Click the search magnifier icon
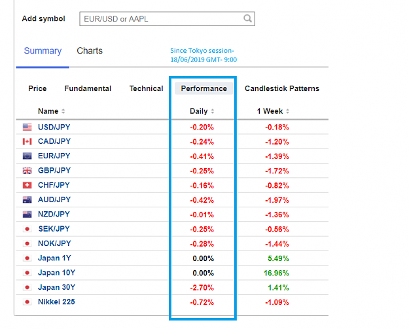The height and width of the screenshot is (329, 409). point(247,18)
